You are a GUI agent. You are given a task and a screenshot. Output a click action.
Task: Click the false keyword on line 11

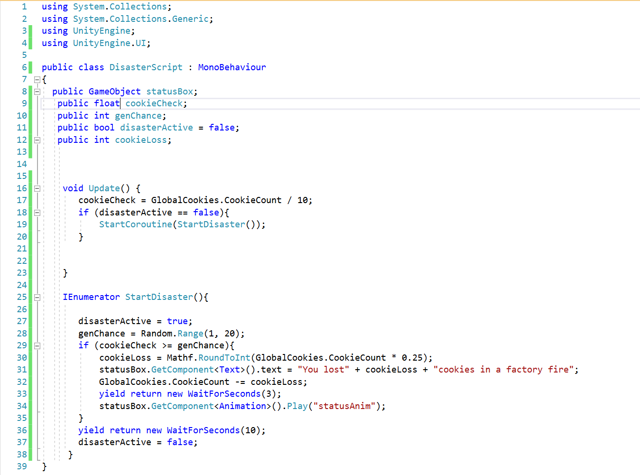point(221,127)
